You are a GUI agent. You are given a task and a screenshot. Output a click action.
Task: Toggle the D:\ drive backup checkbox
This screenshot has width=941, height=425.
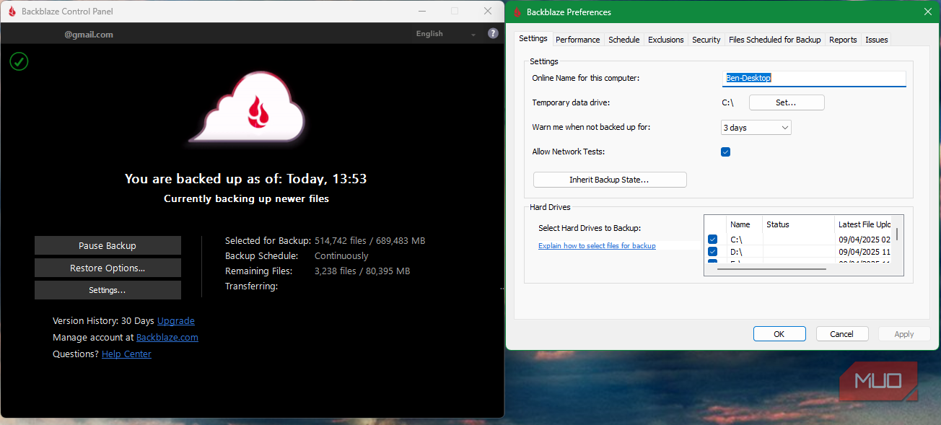tap(712, 251)
